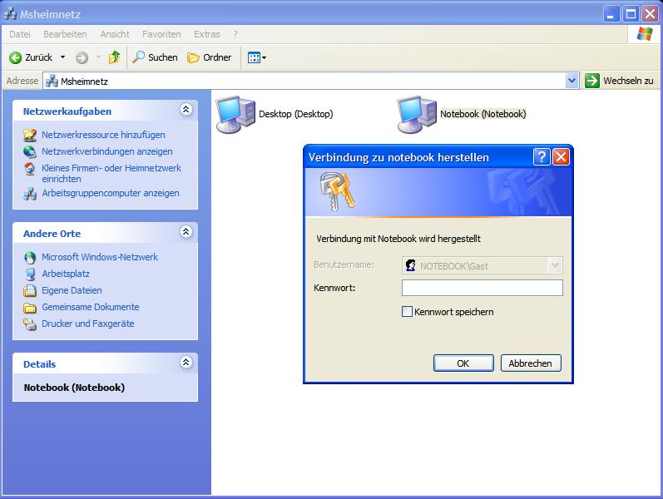Click the Netzwerkverbindungen globe icon
Image resolution: width=663 pixels, height=499 pixels.
pos(30,151)
